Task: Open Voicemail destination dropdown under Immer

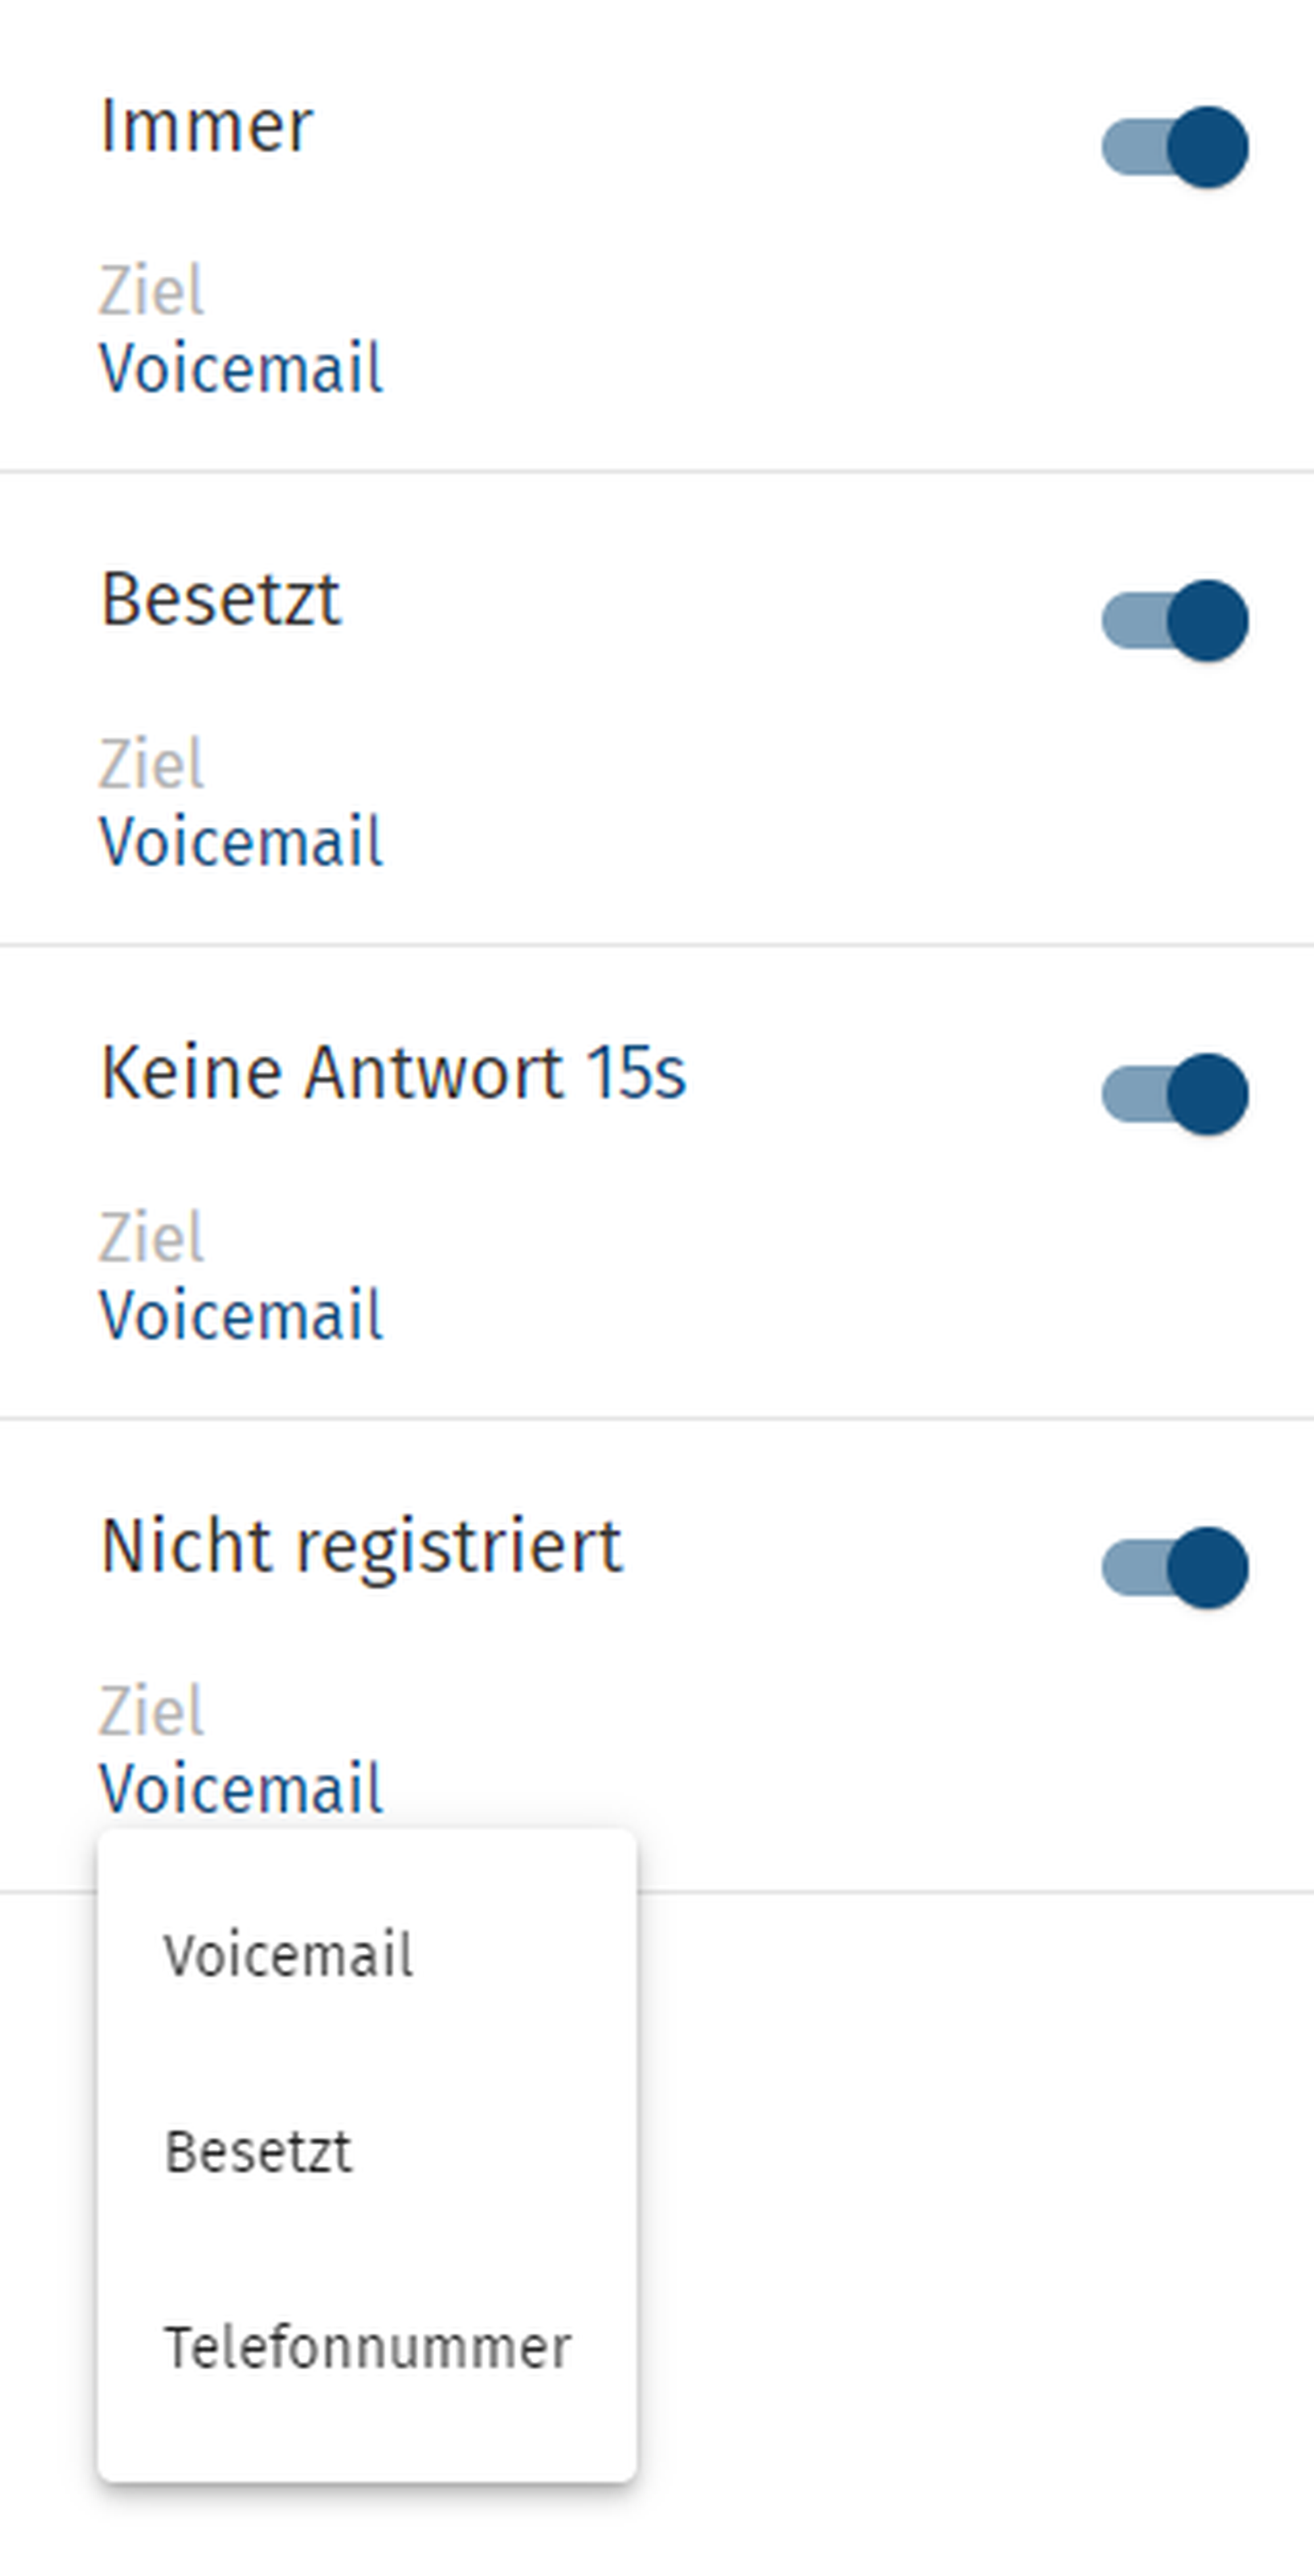Action: pyautogui.click(x=241, y=368)
